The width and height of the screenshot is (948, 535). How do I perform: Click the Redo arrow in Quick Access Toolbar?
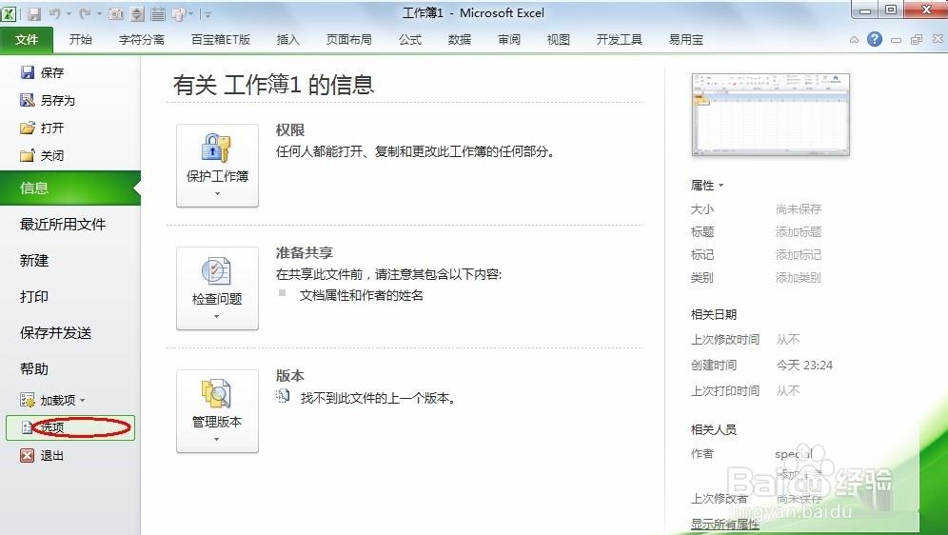(86, 13)
